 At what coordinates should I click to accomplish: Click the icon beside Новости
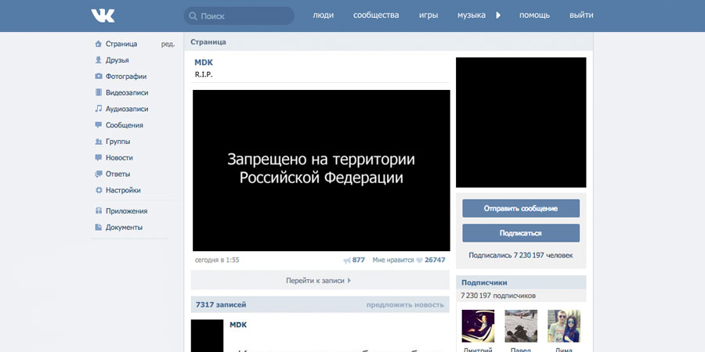pyautogui.click(x=99, y=157)
